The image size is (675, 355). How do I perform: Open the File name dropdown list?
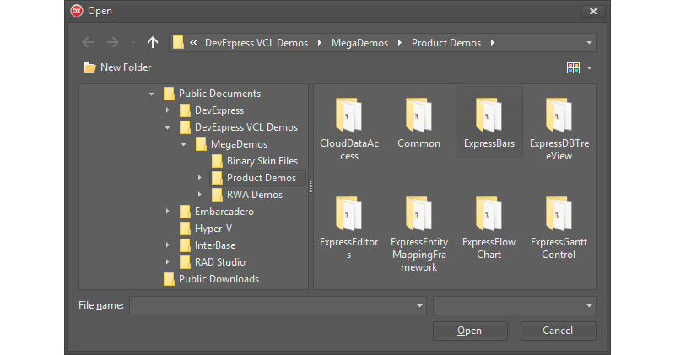tap(419, 305)
